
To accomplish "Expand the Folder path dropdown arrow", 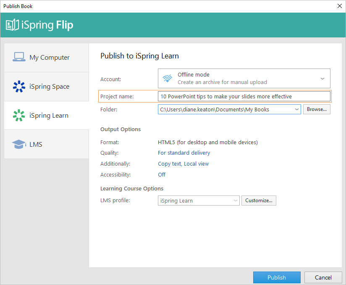I will pyautogui.click(x=297, y=109).
